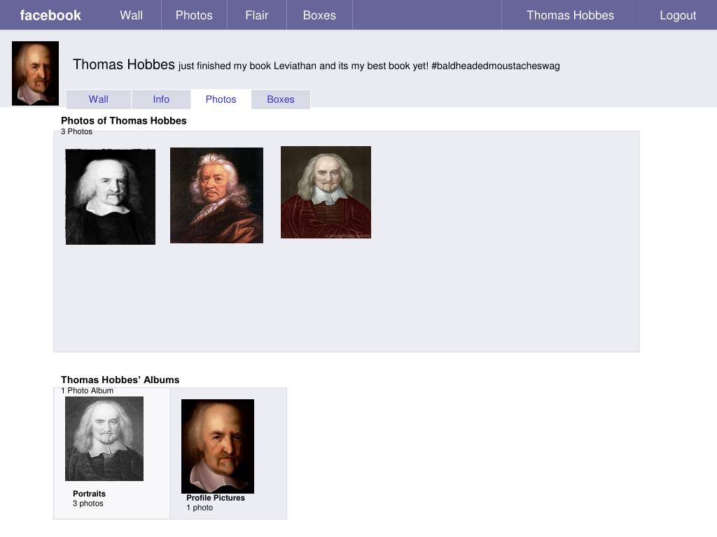Click the Thomas Hobbes name beside profile picture
This screenshot has width=717, height=537.
point(124,64)
